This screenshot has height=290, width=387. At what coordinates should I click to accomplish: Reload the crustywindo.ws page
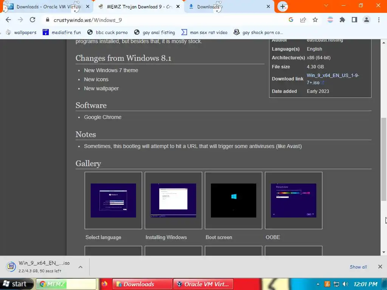click(33, 20)
